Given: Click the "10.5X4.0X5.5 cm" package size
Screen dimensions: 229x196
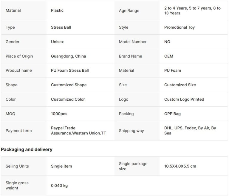Looking at the screenshot, I should pos(180,166).
